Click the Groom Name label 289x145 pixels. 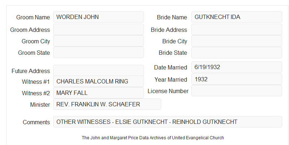[33, 17]
